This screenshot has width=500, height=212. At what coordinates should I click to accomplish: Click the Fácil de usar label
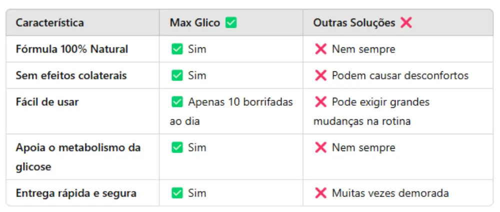[x=47, y=102]
